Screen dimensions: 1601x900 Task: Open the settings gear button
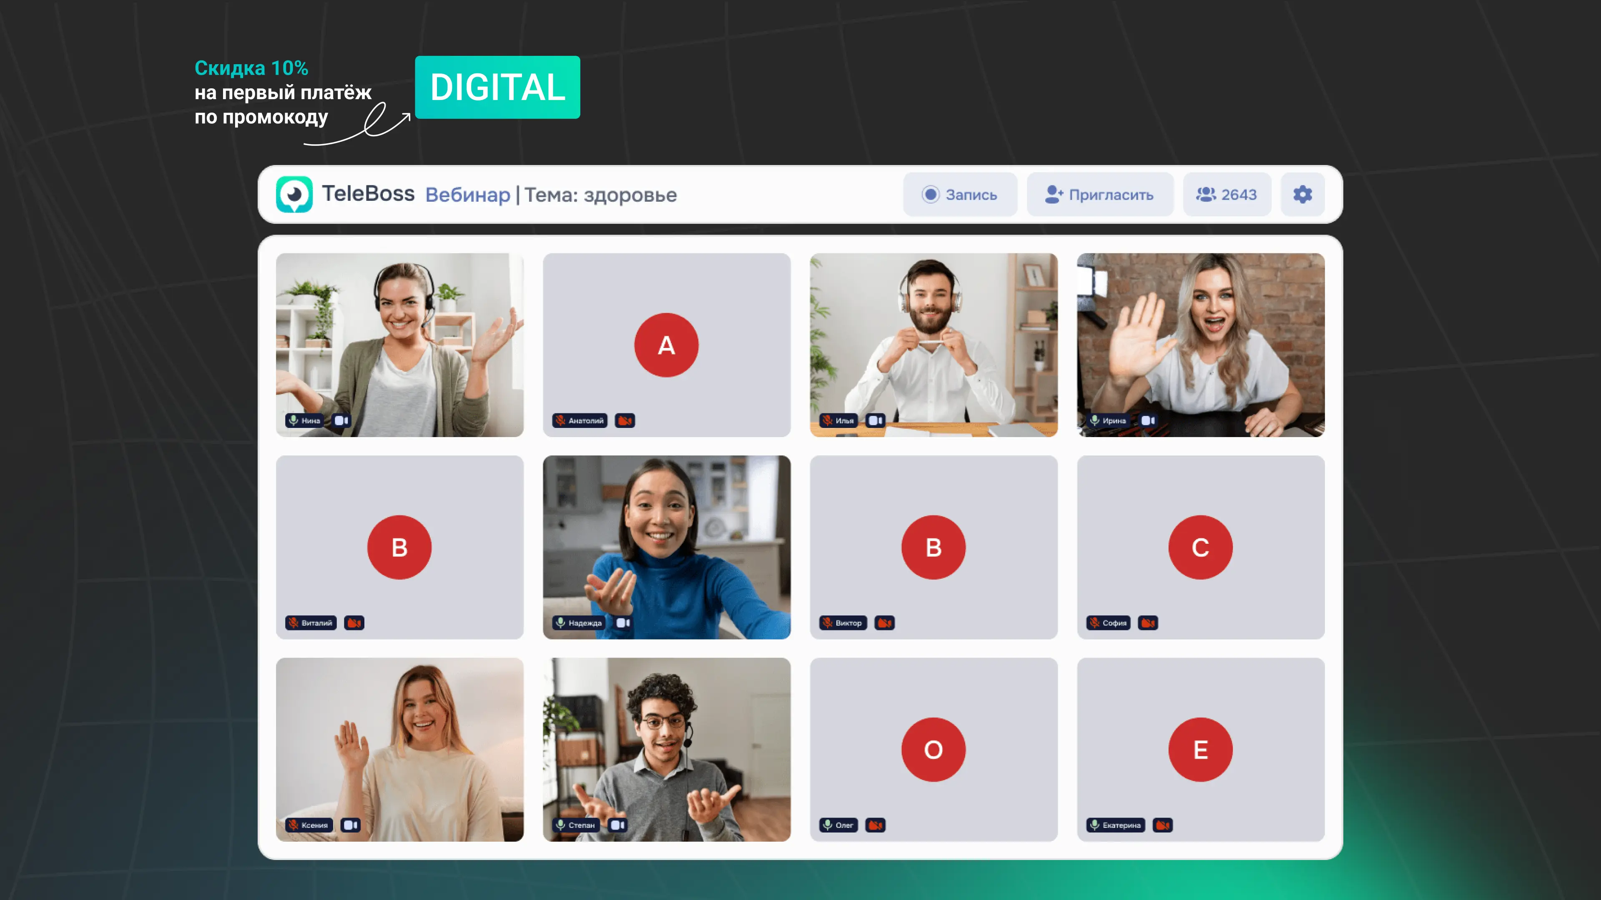(1302, 195)
